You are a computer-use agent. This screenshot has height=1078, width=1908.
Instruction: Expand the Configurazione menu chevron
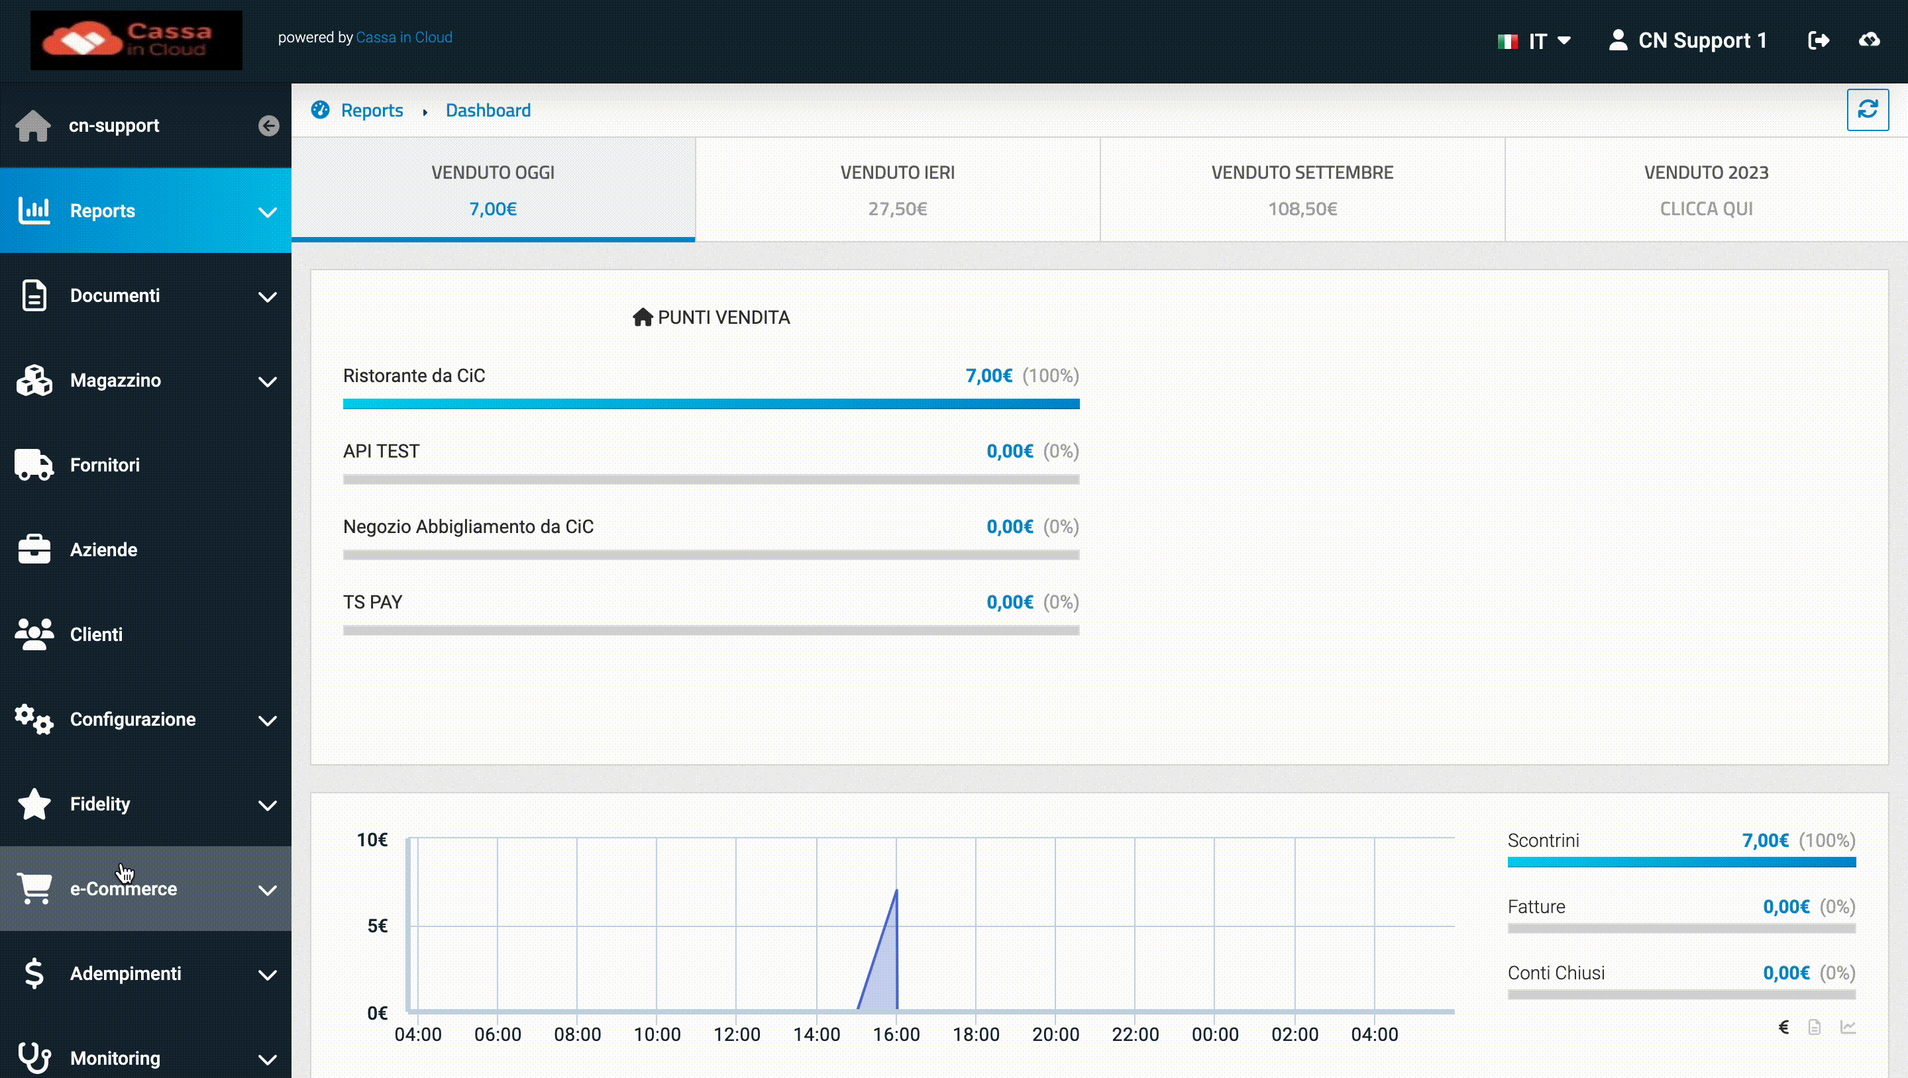(268, 720)
